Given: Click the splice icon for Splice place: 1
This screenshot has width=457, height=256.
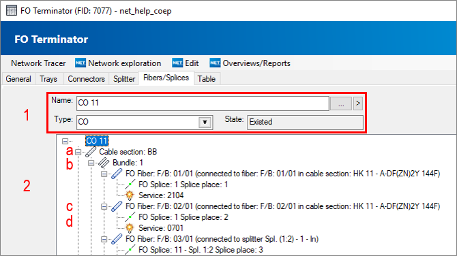Looking at the screenshot, I should [130, 185].
